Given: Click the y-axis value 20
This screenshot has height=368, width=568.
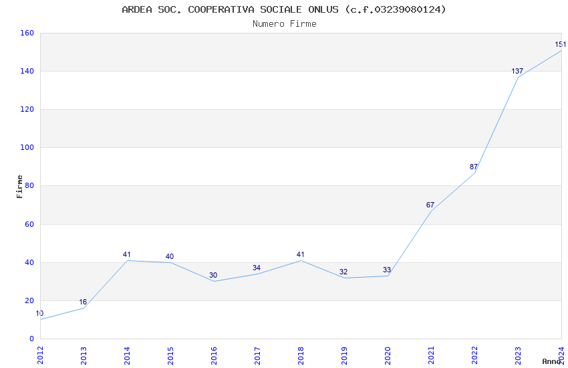Looking at the screenshot, I should (x=29, y=300).
